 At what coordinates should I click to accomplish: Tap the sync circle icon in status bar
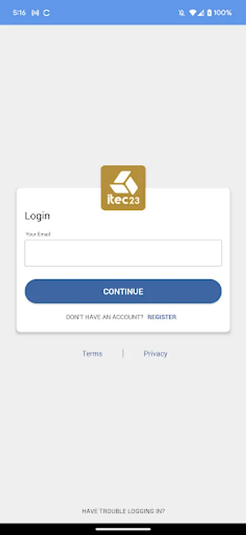[47, 13]
